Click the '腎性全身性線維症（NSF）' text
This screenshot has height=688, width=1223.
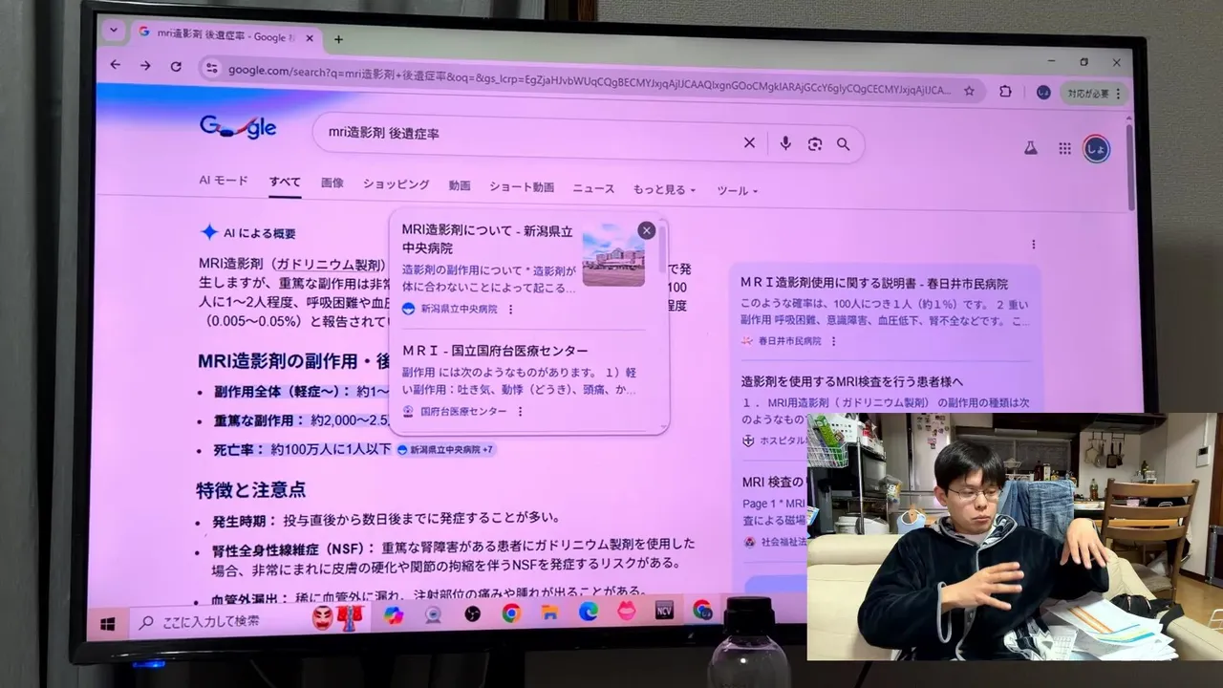pyautogui.click(x=292, y=548)
